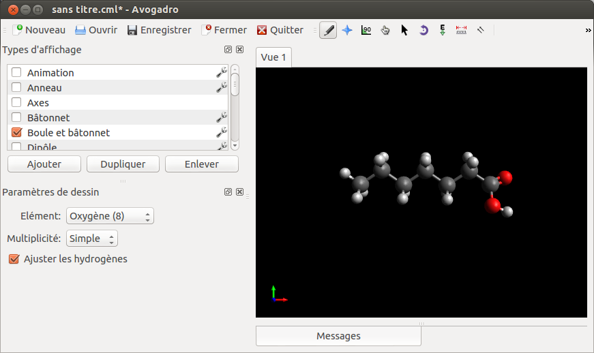Viewport: 594px width, 353px height.
Task: Select the Selection arrow tool
Action: click(x=404, y=30)
